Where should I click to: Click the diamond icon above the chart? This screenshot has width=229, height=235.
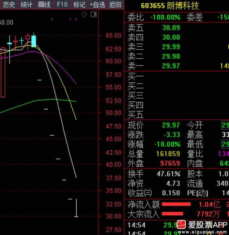click(x=84, y=14)
